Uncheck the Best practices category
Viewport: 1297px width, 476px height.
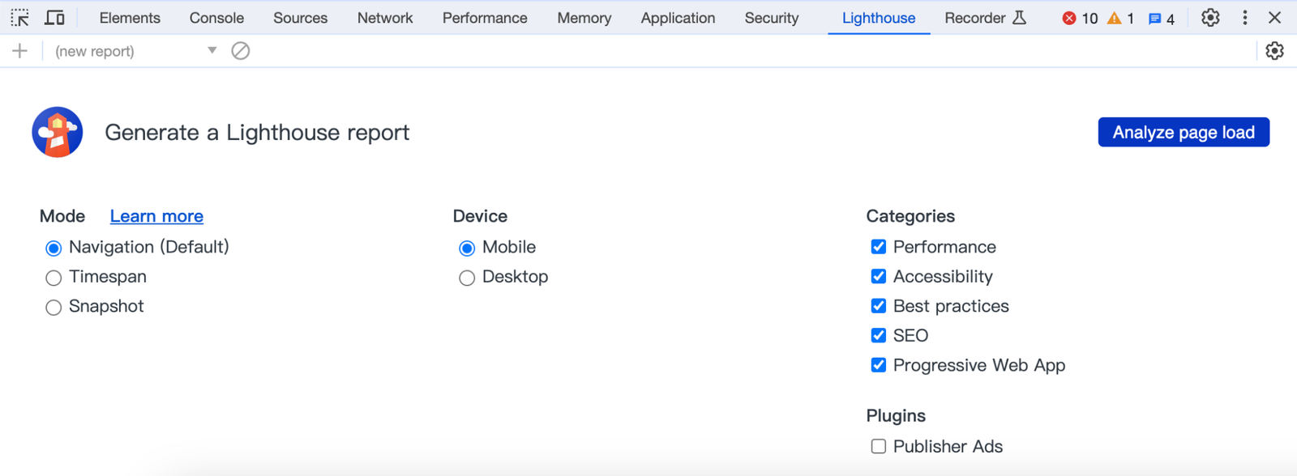[x=879, y=306]
